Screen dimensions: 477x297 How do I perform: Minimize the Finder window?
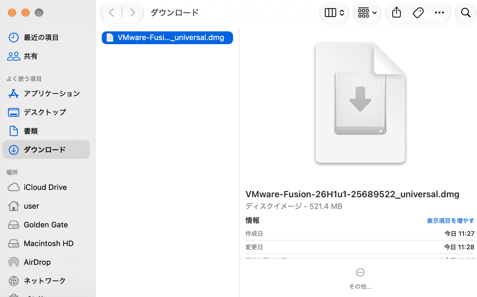pos(25,13)
